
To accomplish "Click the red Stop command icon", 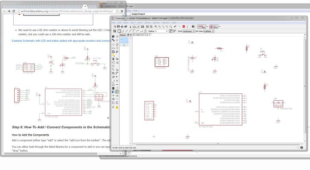I will (x=184, y=27).
